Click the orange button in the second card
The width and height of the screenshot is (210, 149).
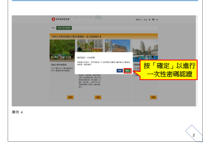[98, 97]
